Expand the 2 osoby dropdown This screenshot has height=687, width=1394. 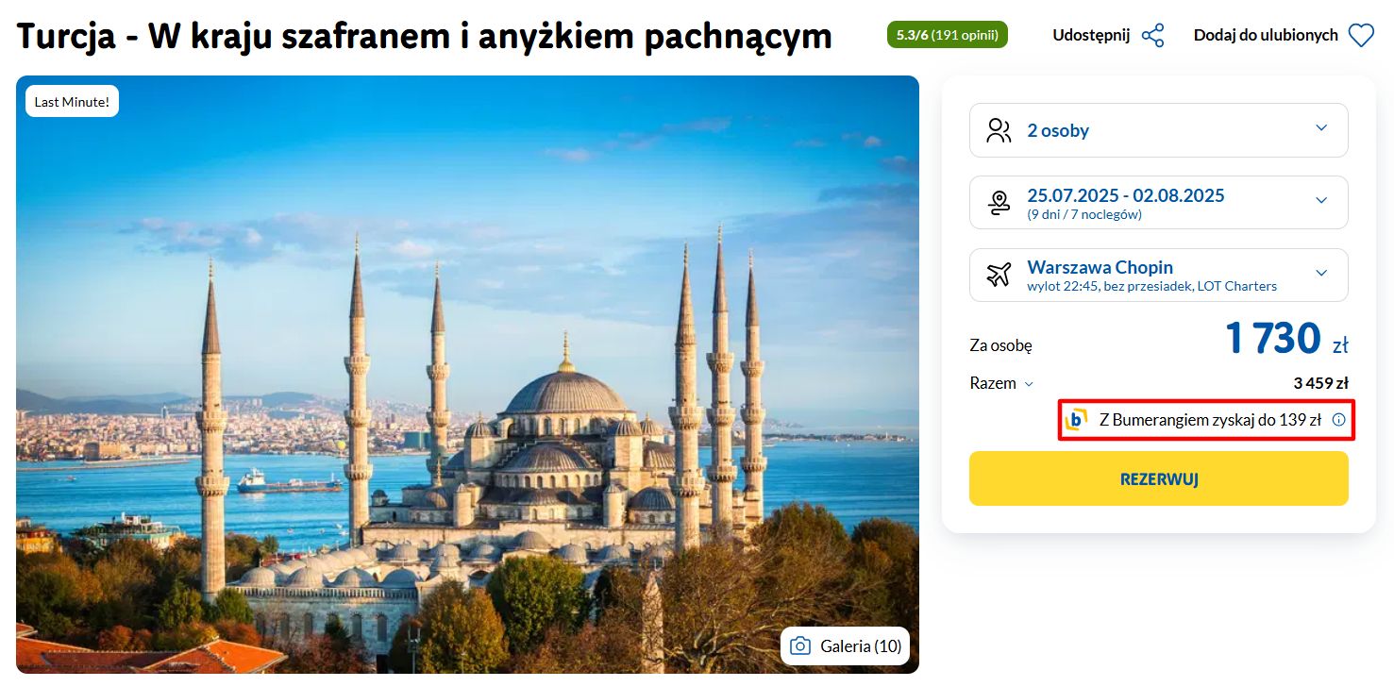[x=1159, y=130]
